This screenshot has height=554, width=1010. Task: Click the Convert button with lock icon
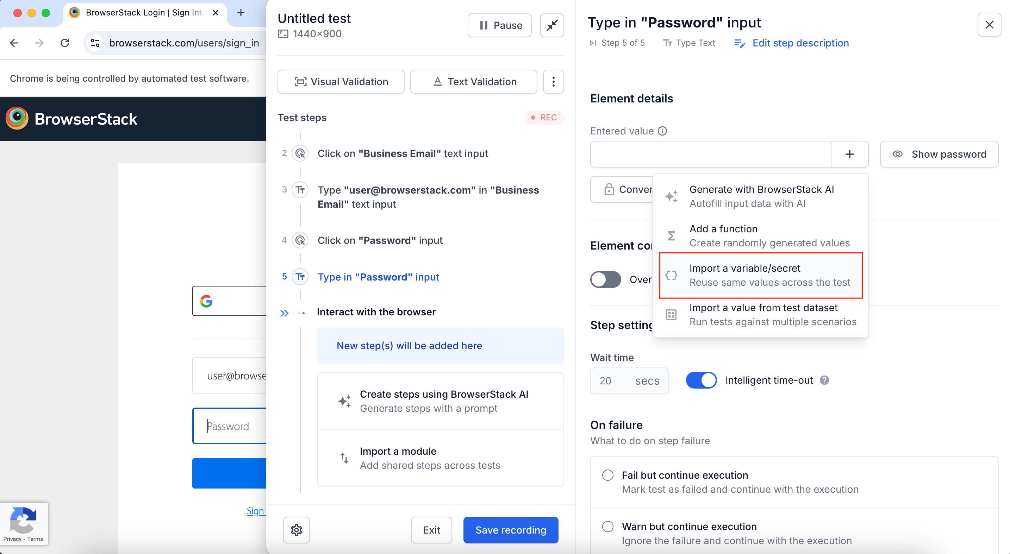point(622,189)
